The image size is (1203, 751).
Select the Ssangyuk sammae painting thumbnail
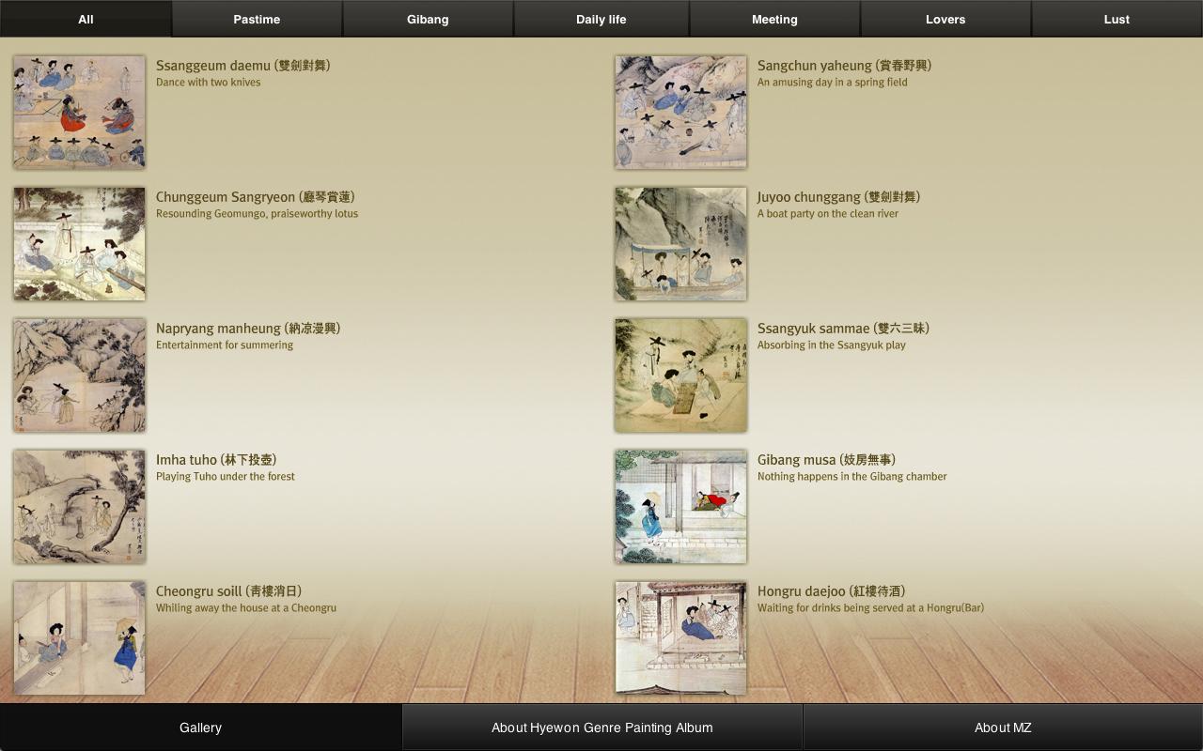click(681, 375)
